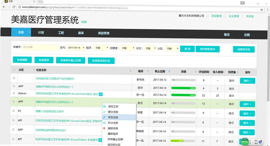Sort by 截止日期 column arrow
Screen dimensions: 270x146
point(169,71)
